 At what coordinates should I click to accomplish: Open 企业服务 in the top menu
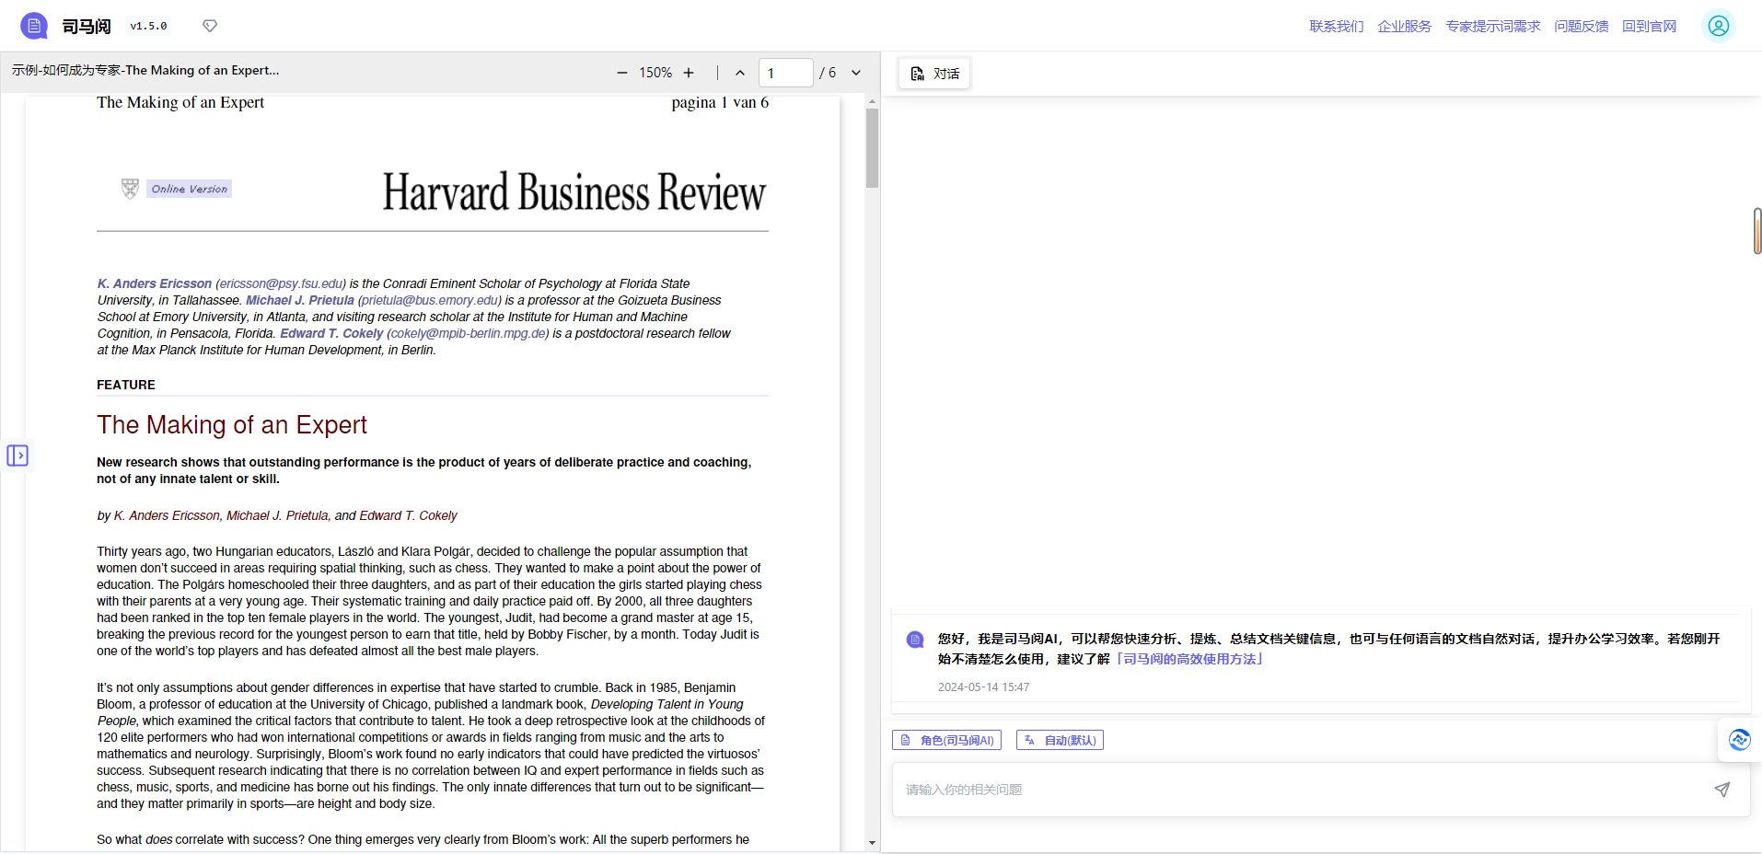click(x=1404, y=26)
